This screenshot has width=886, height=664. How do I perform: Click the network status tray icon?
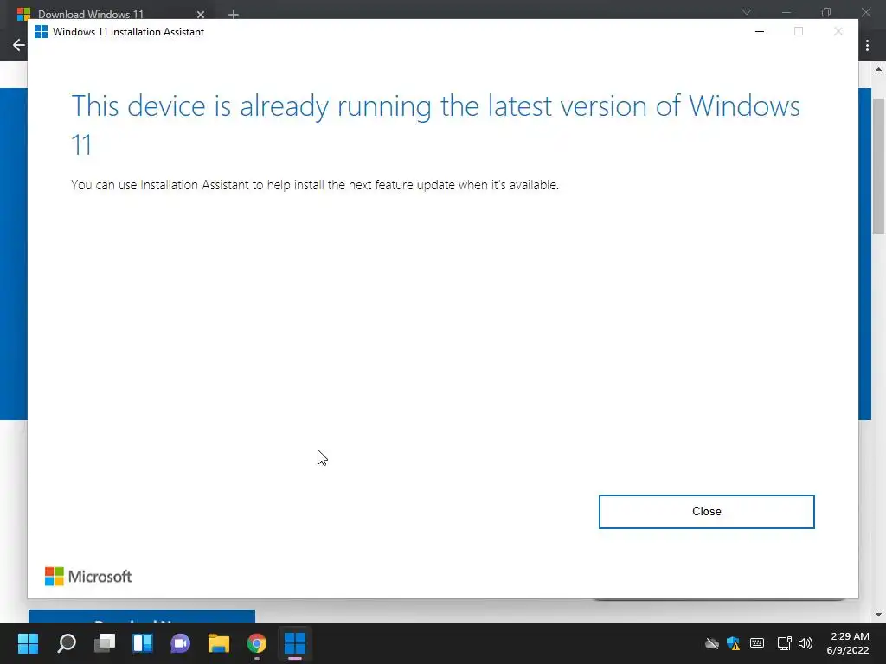pos(784,643)
